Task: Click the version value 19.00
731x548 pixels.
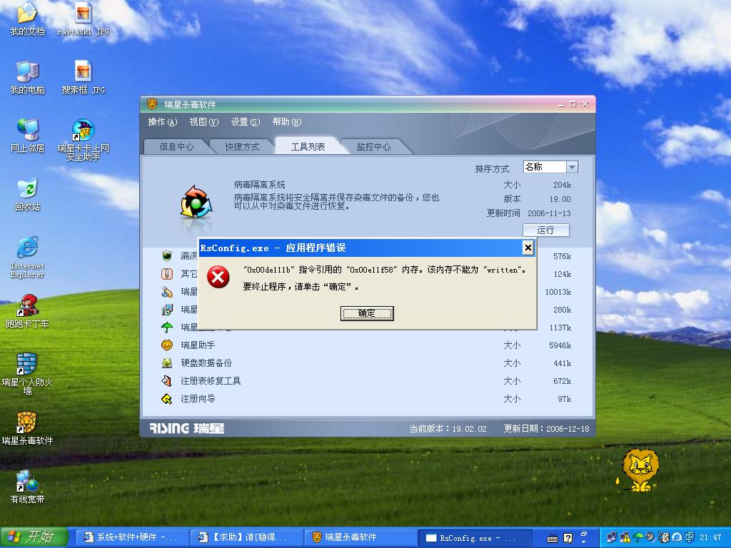Action: click(x=560, y=199)
